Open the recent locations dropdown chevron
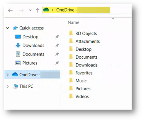142x120 pixels. (30, 10)
